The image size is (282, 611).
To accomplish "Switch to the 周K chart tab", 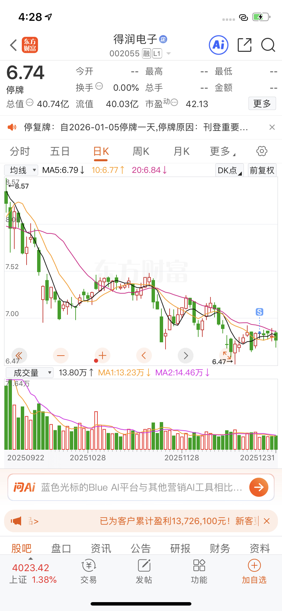I will [141, 151].
